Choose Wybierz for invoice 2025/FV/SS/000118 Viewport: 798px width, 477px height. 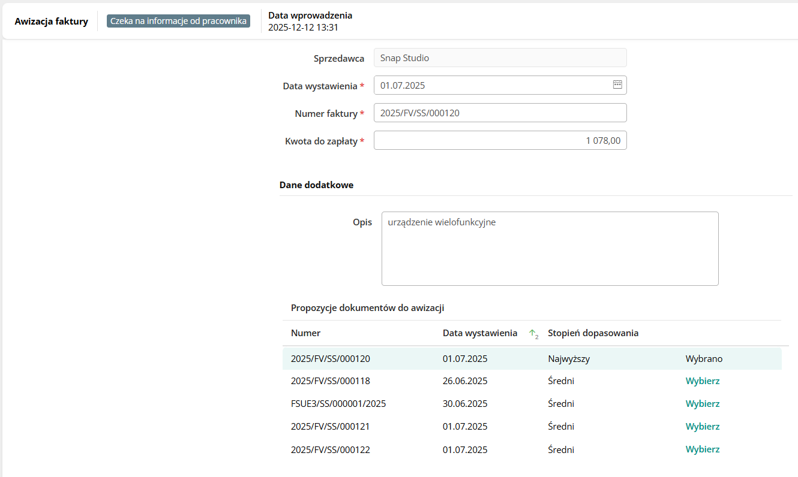(702, 381)
